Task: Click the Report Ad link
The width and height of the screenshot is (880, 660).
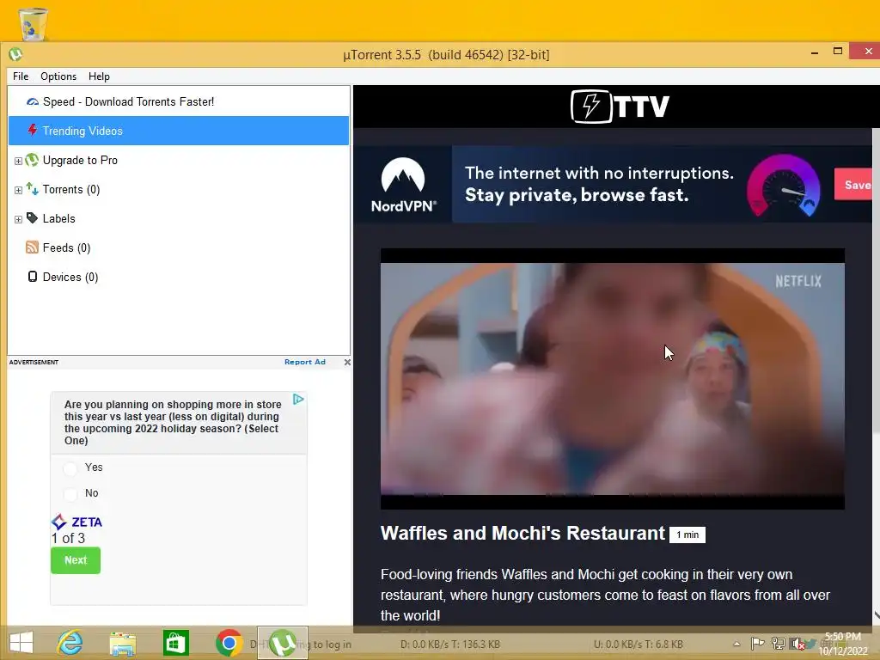Action: [x=305, y=362]
